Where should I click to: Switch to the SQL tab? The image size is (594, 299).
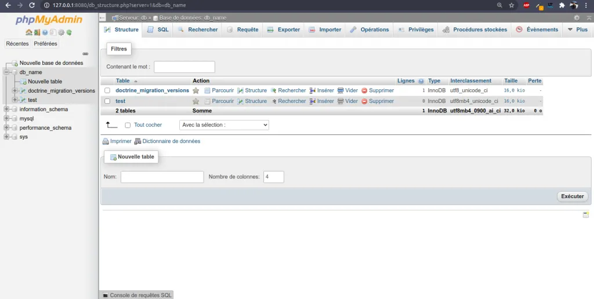point(158,30)
